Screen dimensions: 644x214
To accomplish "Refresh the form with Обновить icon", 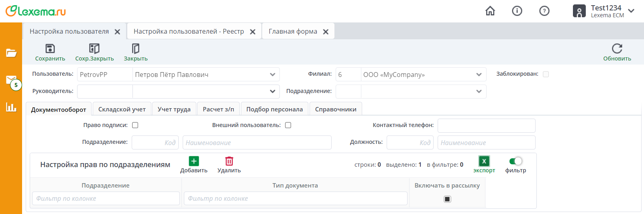I will click(x=617, y=49).
